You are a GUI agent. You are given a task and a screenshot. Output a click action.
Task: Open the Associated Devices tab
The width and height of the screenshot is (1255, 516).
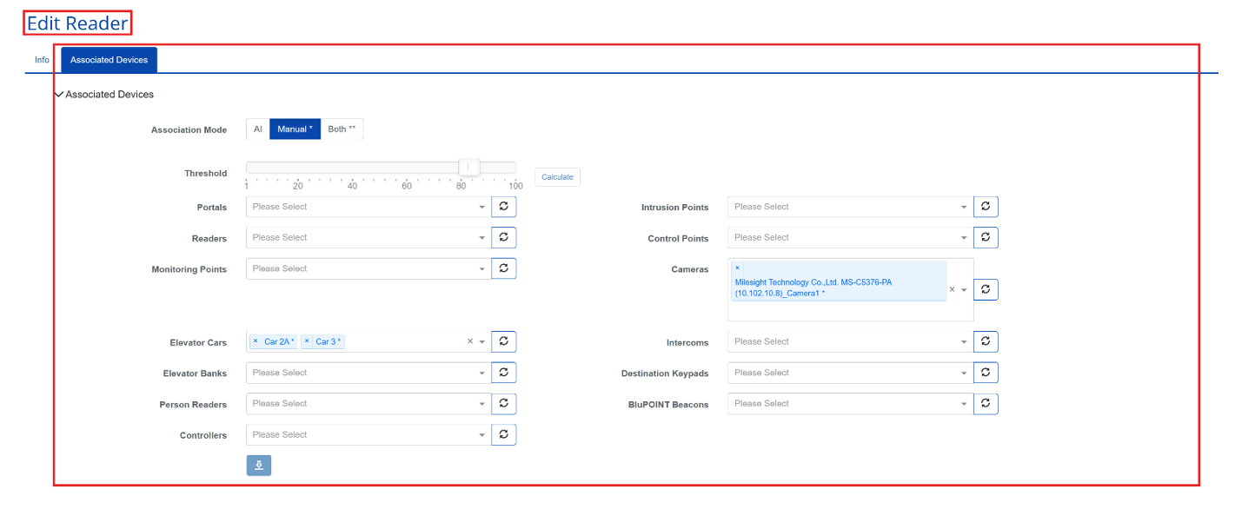109,60
